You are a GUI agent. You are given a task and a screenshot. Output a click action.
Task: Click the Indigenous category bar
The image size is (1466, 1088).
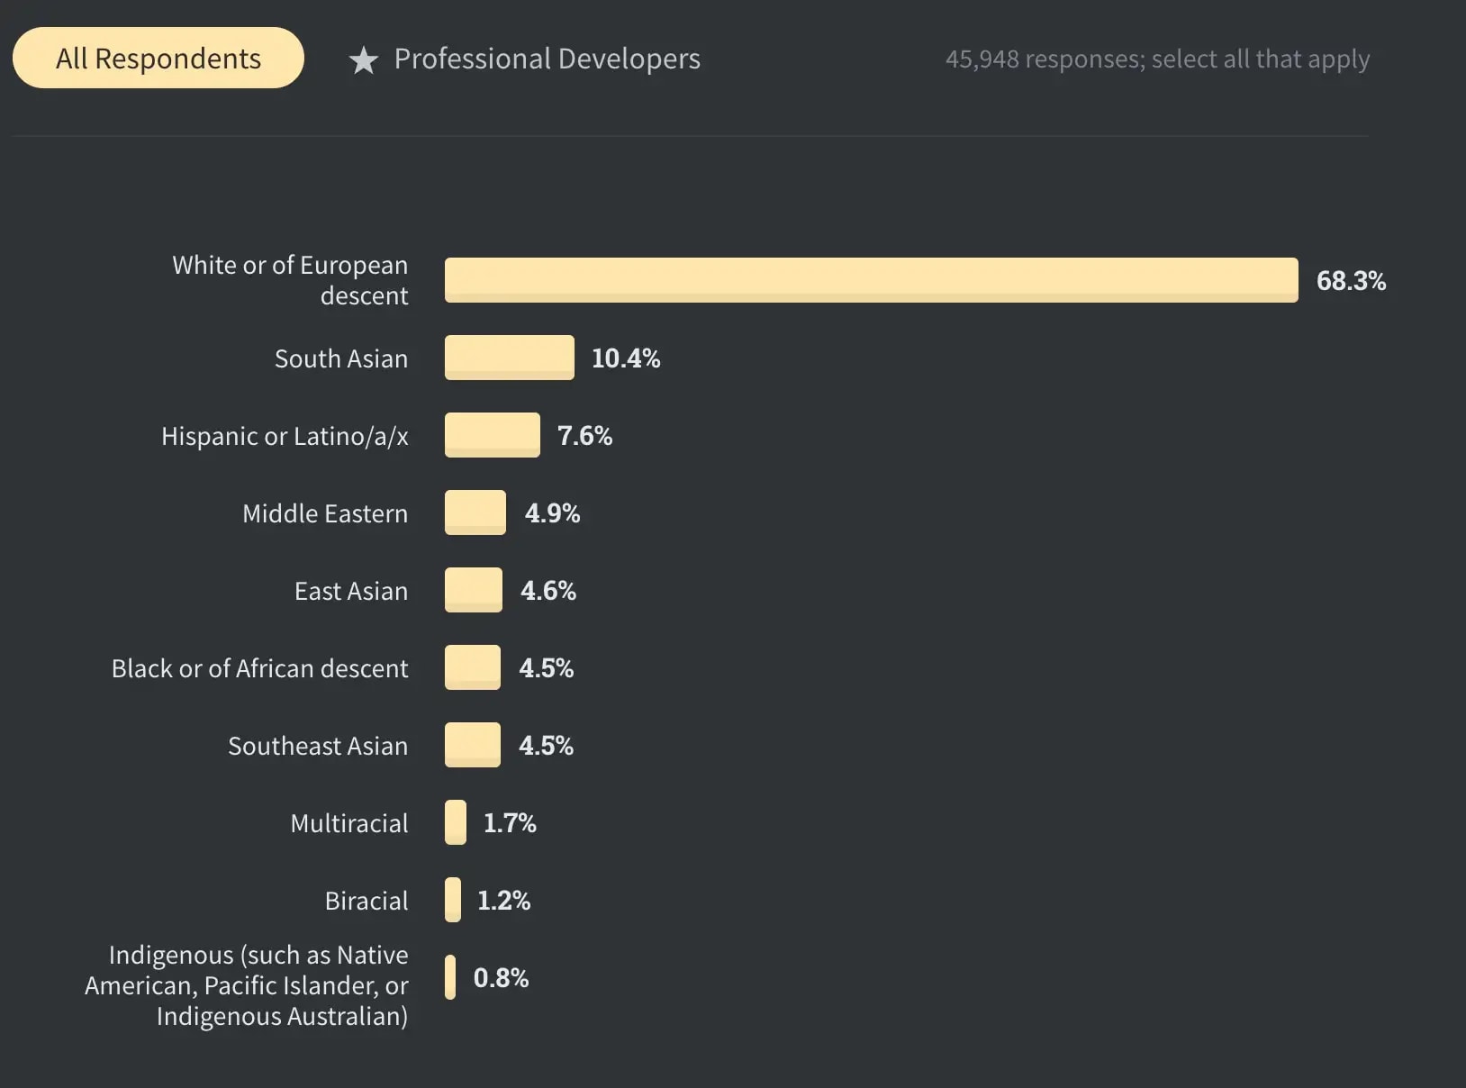450,977
